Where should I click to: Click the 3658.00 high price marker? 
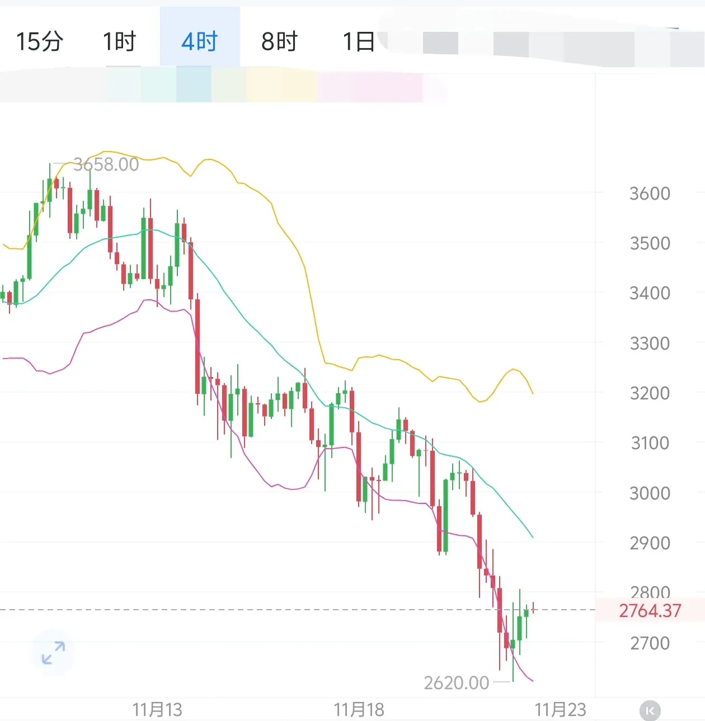106,164
